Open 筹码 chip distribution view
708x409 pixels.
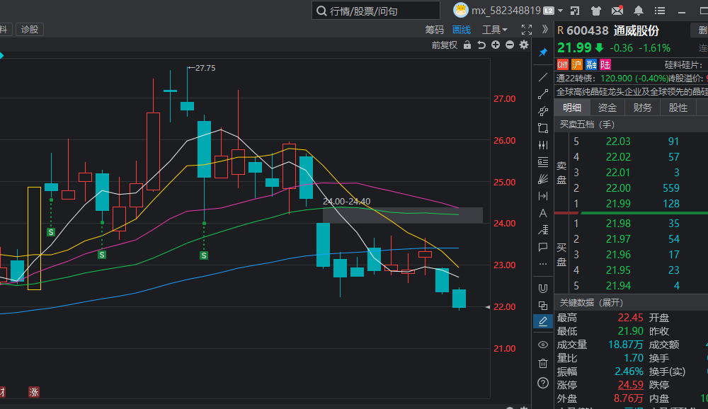(x=435, y=30)
